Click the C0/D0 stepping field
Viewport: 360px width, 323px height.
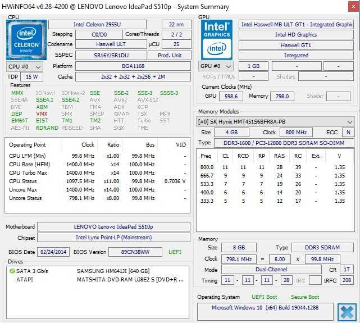point(99,35)
